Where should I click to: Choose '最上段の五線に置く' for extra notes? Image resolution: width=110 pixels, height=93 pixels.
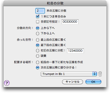click(x=38, y=40)
